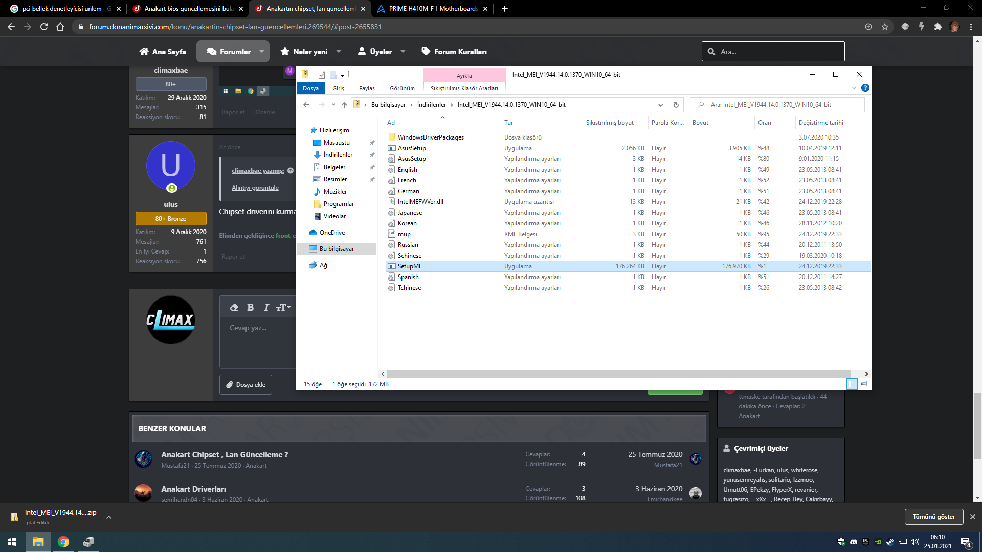
Task: Click the Explorer refresh button
Action: [x=676, y=105]
